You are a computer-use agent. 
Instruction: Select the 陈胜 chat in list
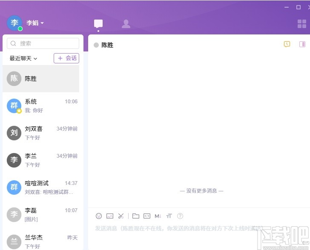point(41,79)
